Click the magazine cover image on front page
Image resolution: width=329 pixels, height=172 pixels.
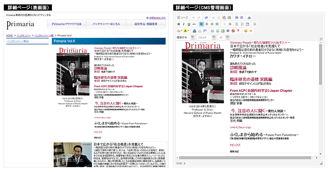[73, 72]
